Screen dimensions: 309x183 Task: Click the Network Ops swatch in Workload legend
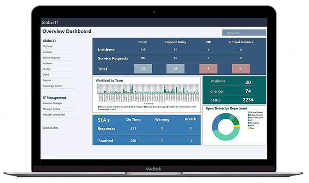pos(99,110)
